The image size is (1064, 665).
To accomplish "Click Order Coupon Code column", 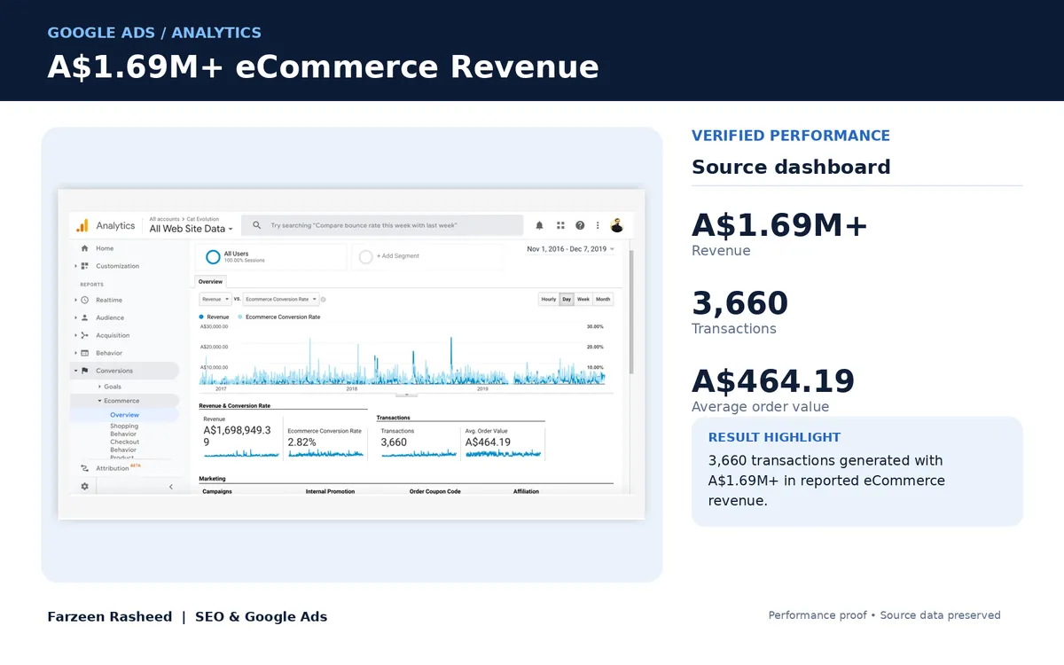I will pyautogui.click(x=434, y=491).
